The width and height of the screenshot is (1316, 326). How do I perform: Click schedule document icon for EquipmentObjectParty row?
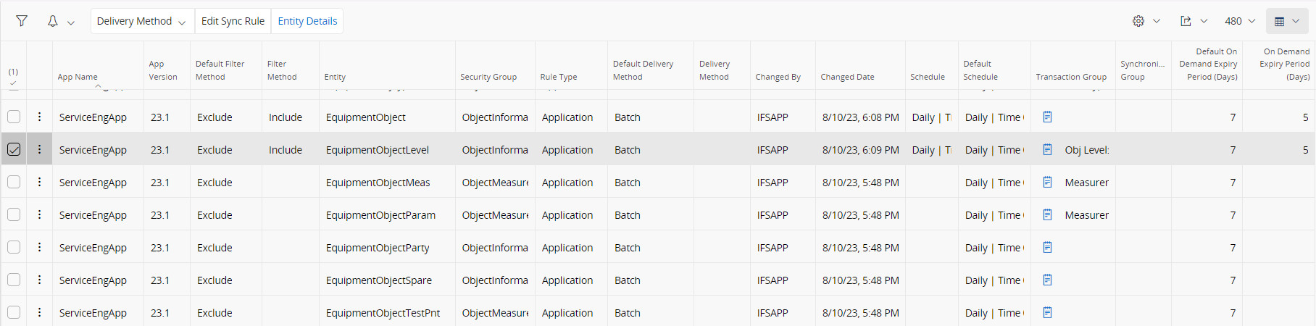(1047, 247)
